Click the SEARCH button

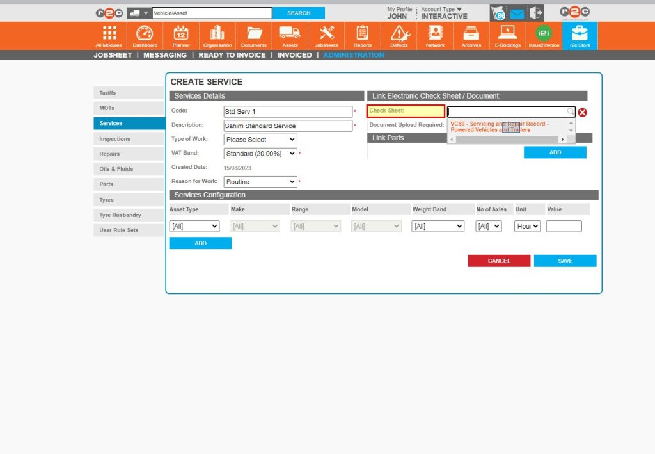pyautogui.click(x=299, y=13)
